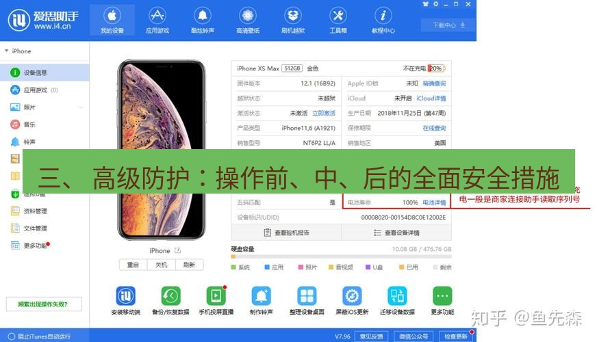The width and height of the screenshot is (597, 342).
Task: Open 应用游戏 (0) in the sidebar
Action: (45, 90)
